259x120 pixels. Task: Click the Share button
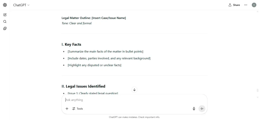(x=234, y=5)
